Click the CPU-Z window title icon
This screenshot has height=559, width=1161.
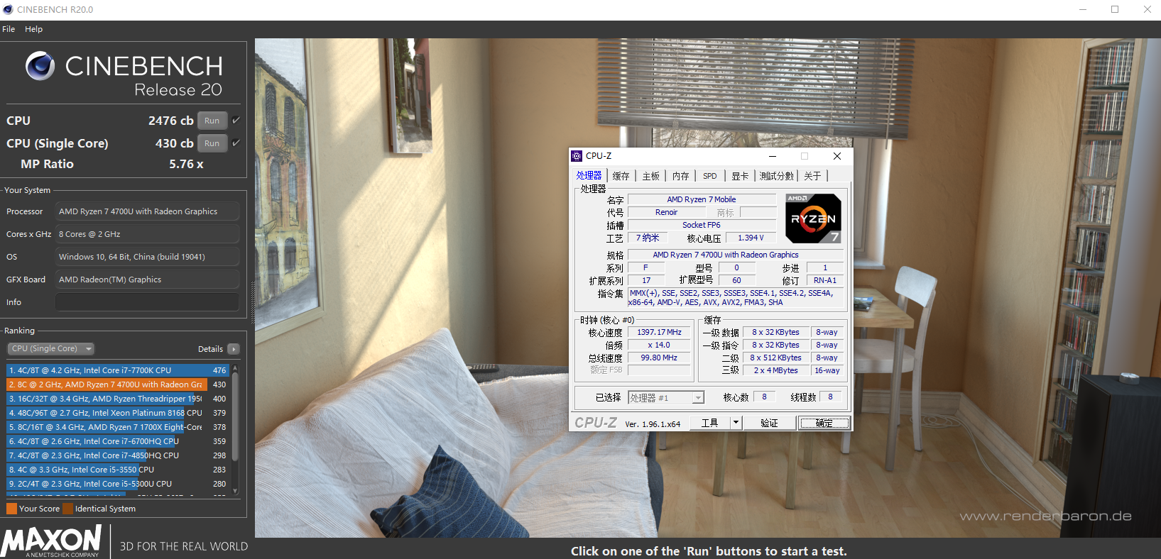click(577, 156)
